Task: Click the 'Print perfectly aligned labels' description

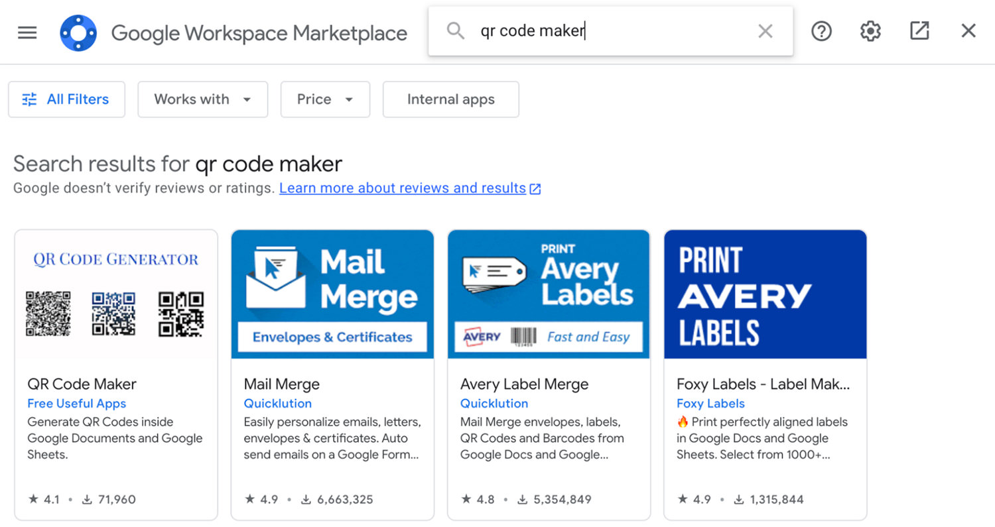Action: pyautogui.click(x=762, y=438)
